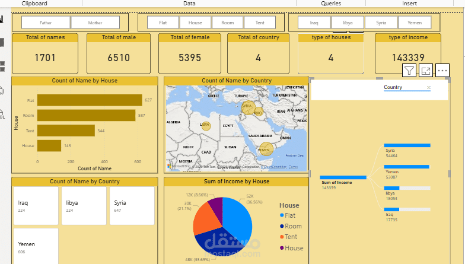Viewport: 465px width, 264px height.
Task: Click the Sum of Income by House title
Action: point(236,182)
